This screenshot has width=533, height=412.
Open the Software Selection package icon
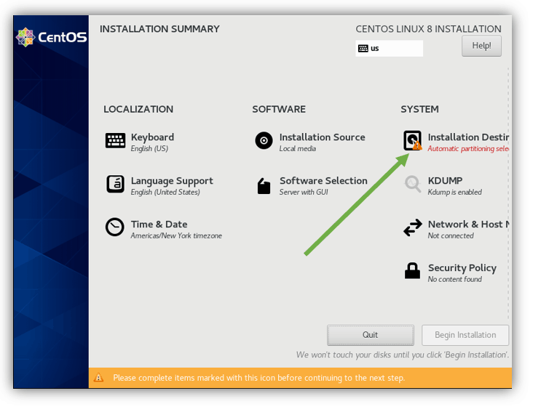[264, 186]
